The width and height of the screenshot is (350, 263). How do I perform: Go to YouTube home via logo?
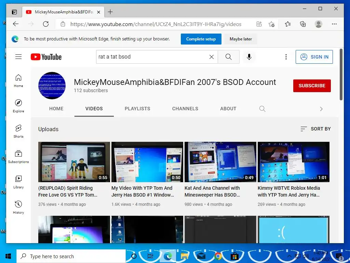pos(46,57)
